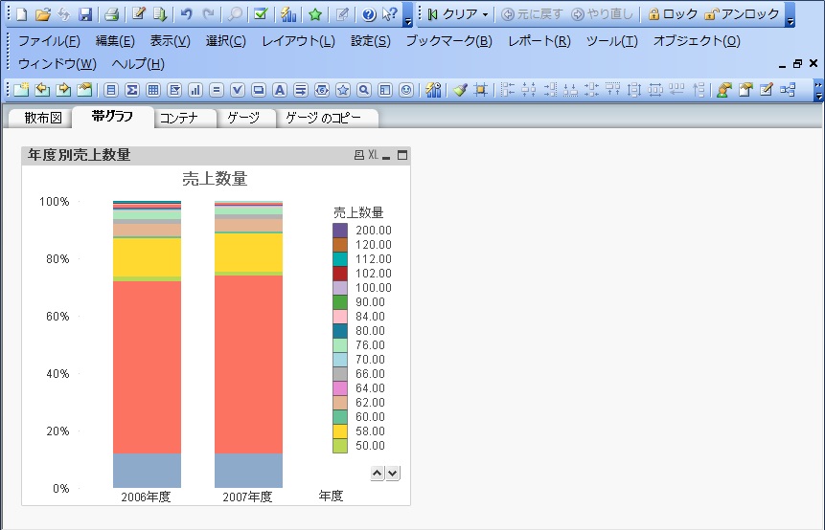Open a document via the folder icon

click(x=42, y=14)
